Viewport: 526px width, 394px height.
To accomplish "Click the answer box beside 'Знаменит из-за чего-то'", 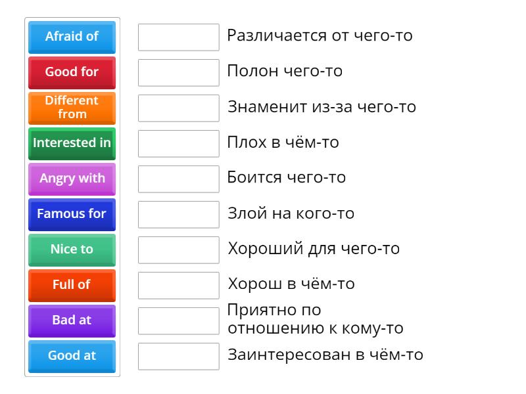I will point(178,108).
